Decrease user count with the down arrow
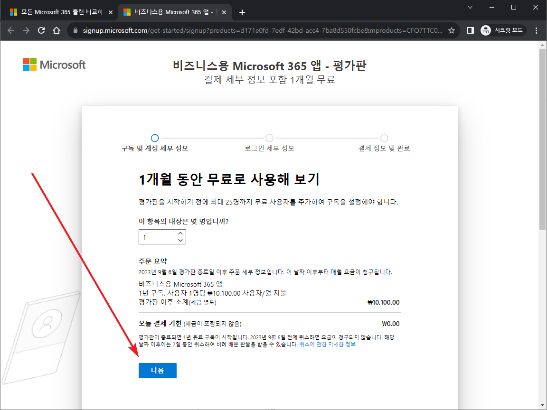 click(x=180, y=240)
